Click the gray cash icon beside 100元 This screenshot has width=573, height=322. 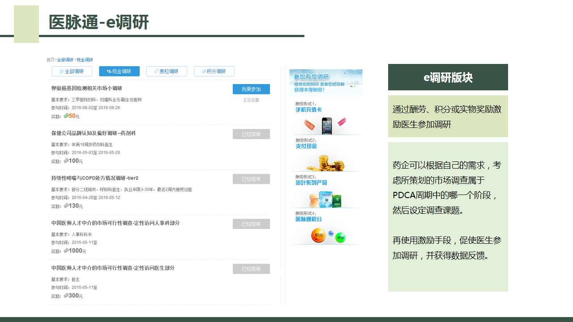click(x=66, y=161)
